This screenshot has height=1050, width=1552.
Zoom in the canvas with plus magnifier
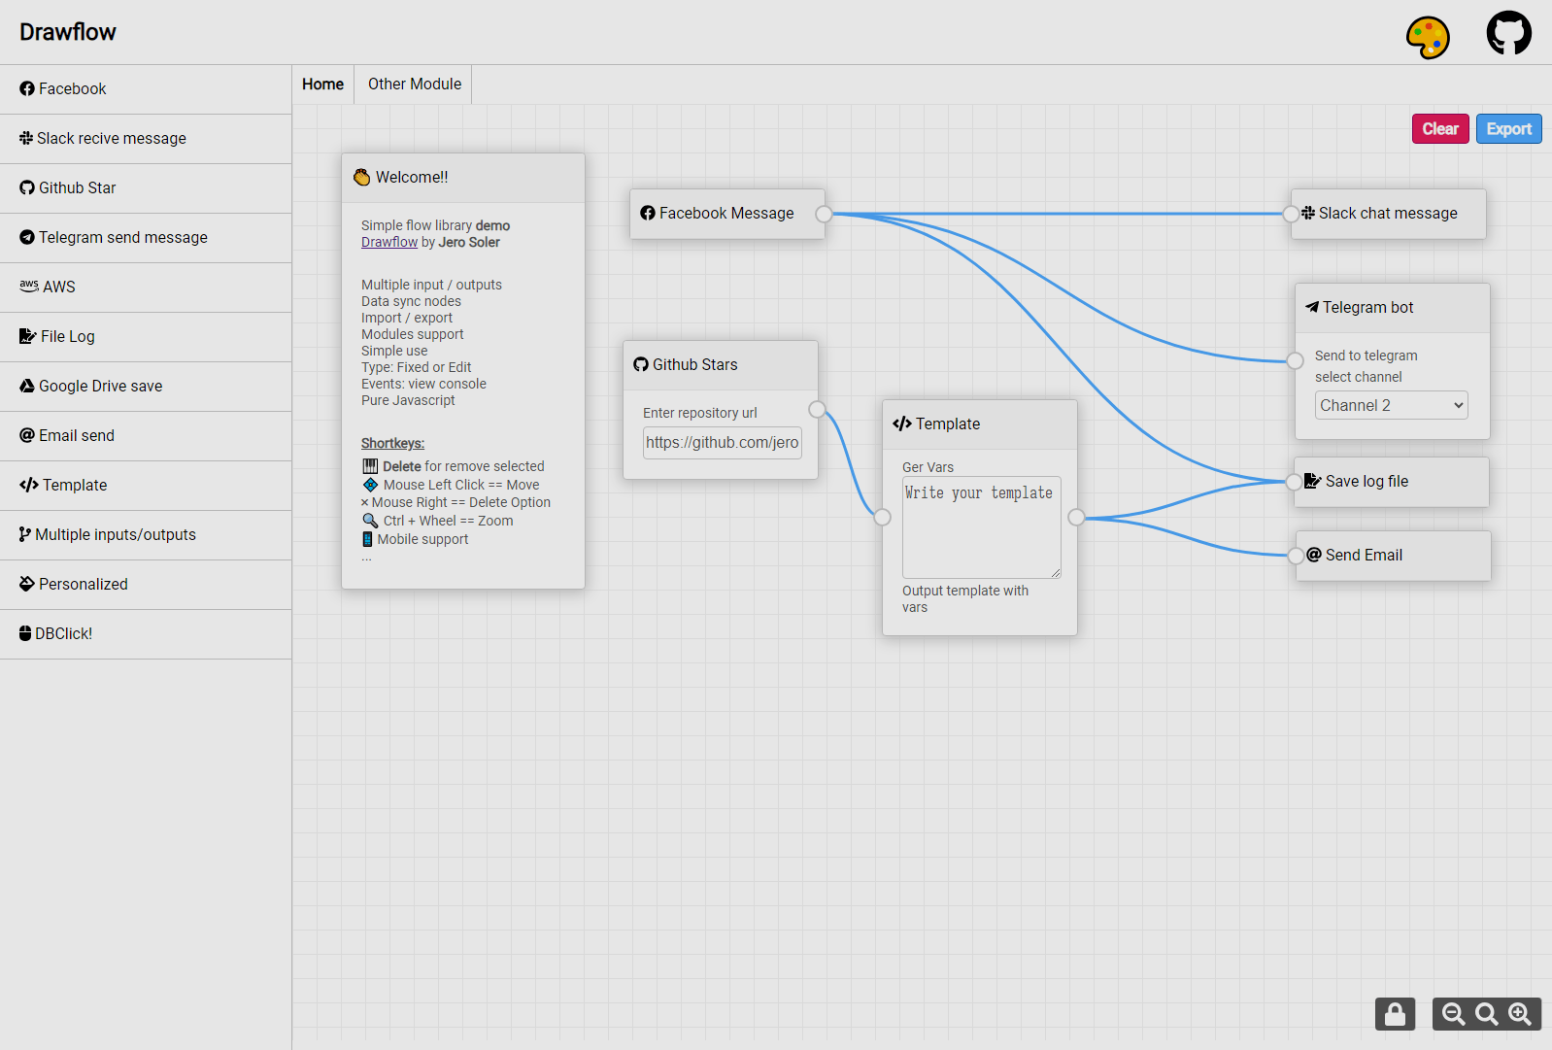click(x=1520, y=1014)
